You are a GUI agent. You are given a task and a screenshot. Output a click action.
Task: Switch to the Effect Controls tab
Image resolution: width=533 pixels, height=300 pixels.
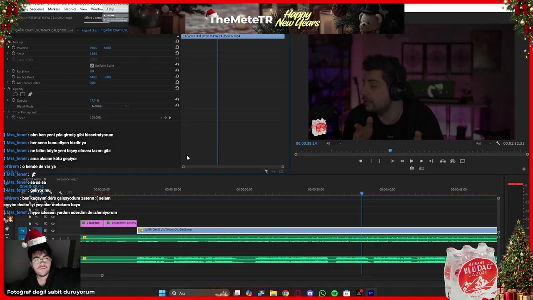click(x=93, y=18)
